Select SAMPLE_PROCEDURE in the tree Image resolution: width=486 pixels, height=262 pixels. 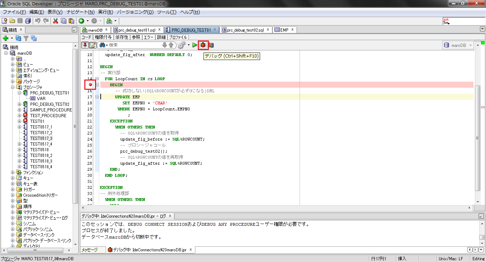point(51,110)
